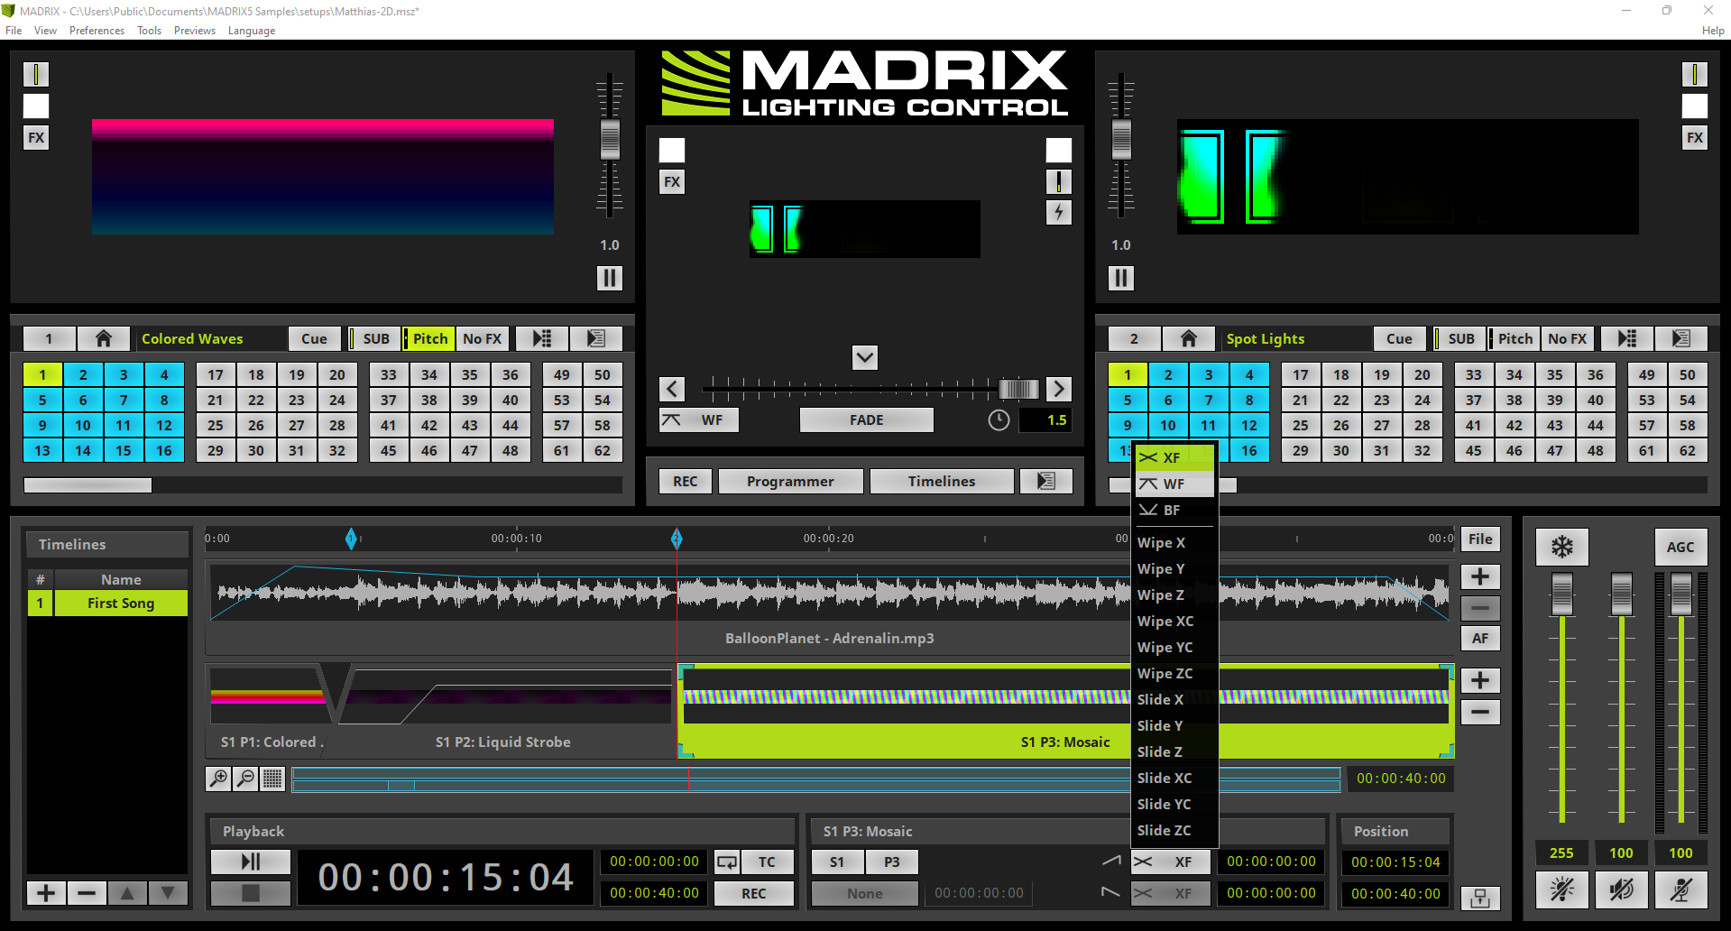Pause the left deck preview
Screen dimensions: 1731x931
[x=610, y=278]
